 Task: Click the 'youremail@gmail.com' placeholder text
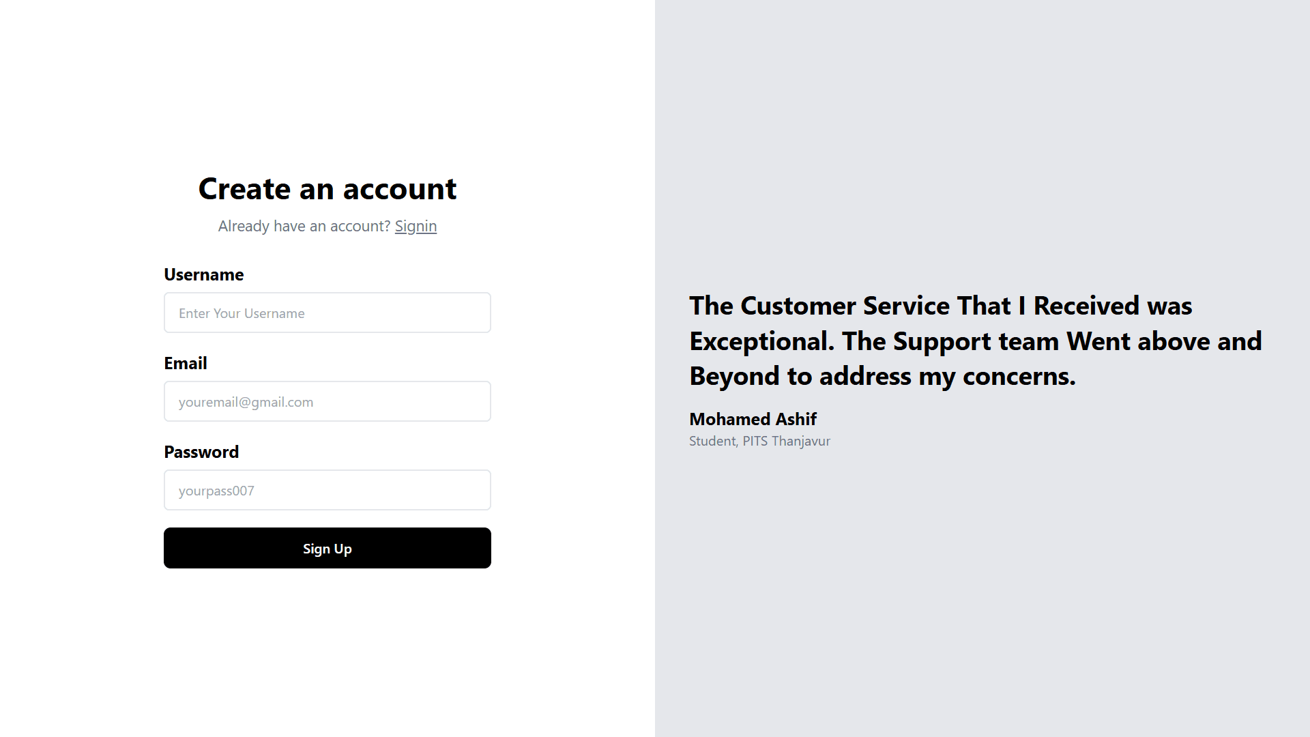[246, 402]
